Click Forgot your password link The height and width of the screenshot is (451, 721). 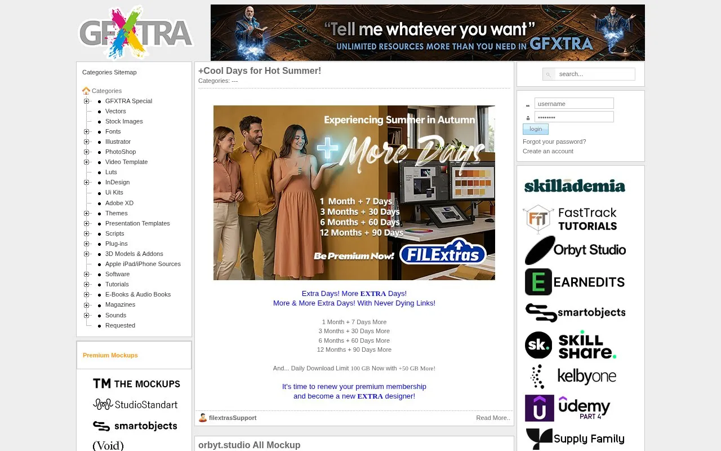pos(554,142)
